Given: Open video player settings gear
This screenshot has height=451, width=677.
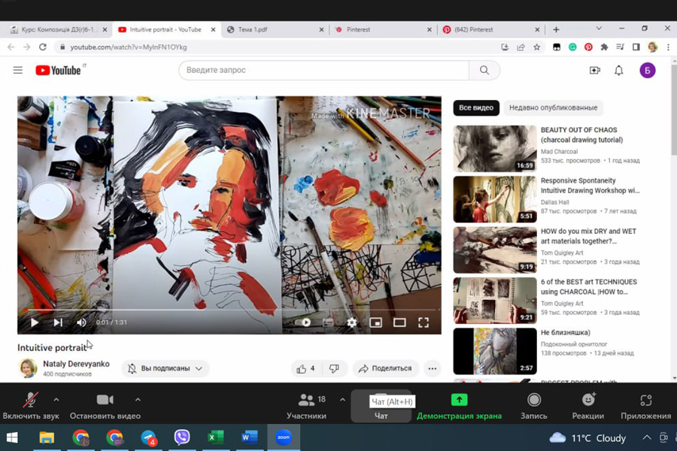Looking at the screenshot, I should click(351, 322).
